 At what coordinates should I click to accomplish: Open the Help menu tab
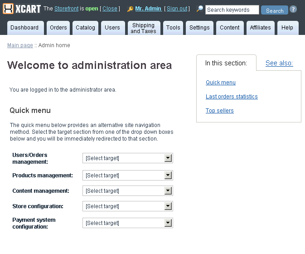[x=288, y=28]
